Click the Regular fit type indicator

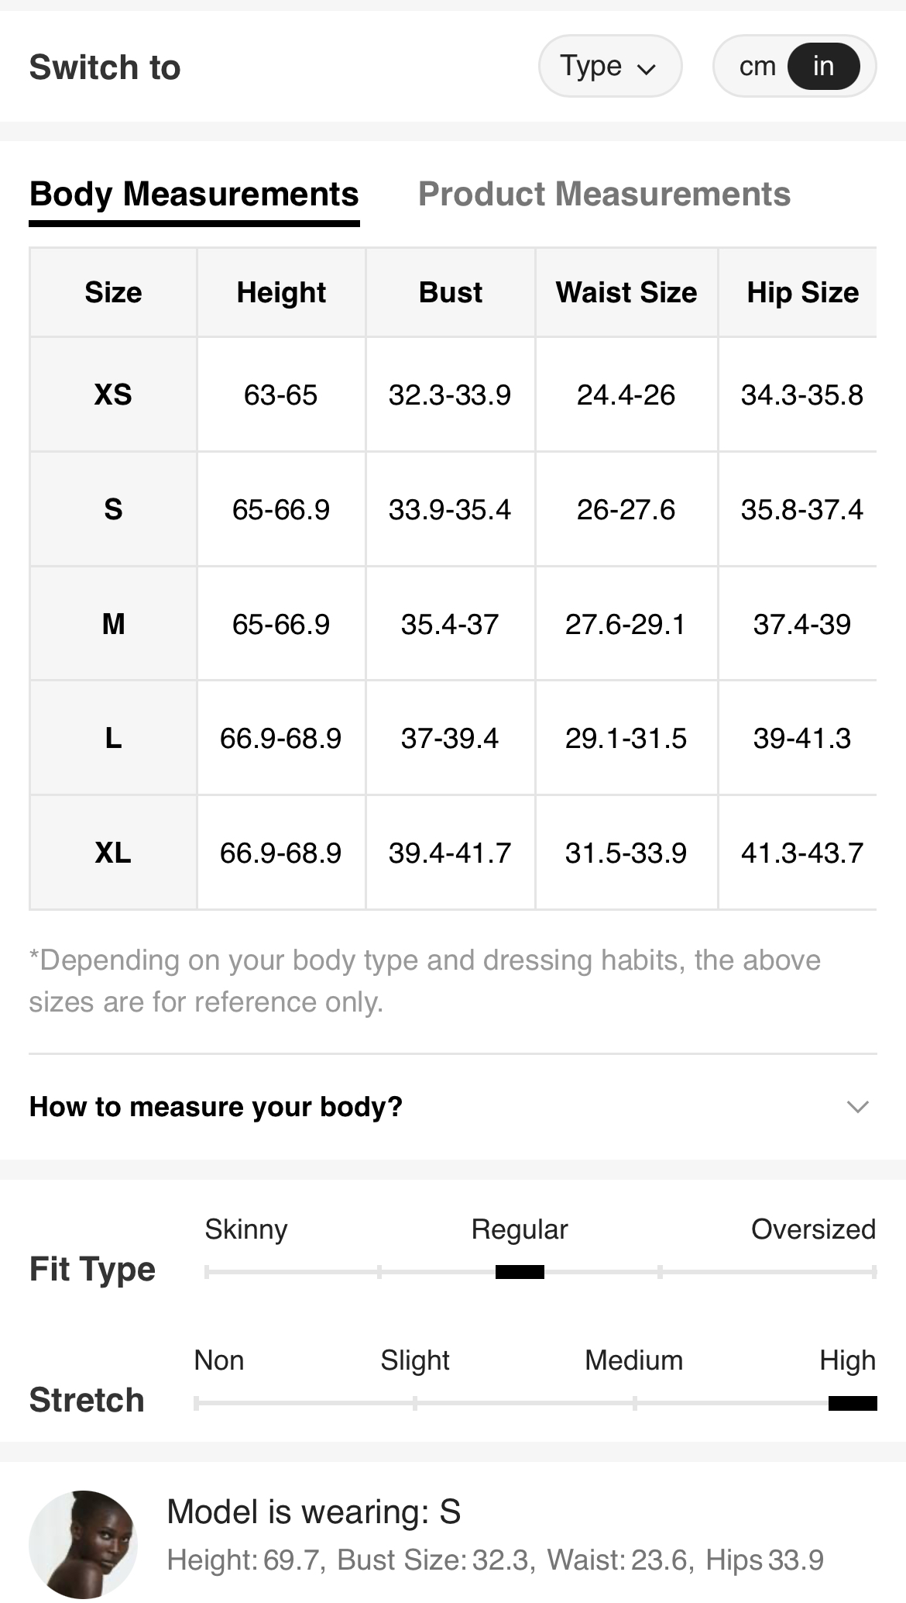point(520,1271)
